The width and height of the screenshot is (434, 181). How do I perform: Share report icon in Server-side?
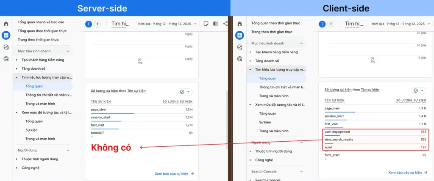click(x=225, y=24)
